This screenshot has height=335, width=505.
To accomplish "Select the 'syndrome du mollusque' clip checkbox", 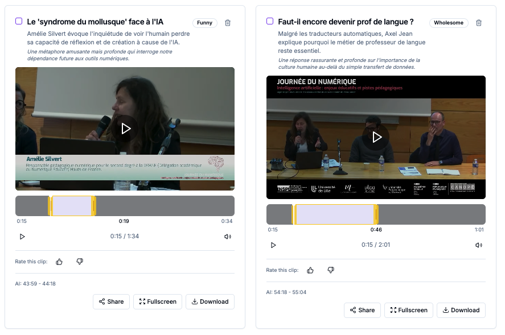I will click(19, 21).
